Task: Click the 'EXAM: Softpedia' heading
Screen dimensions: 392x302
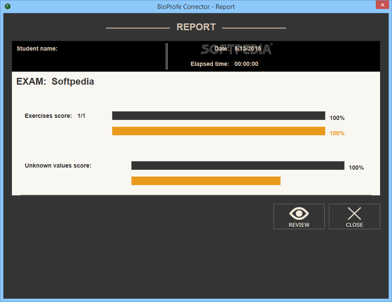Action: click(x=55, y=82)
